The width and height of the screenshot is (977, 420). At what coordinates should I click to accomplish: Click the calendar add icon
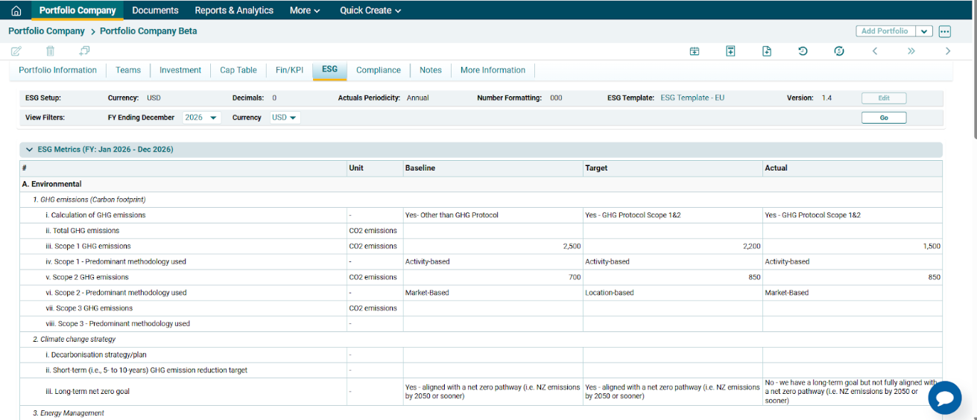(x=695, y=51)
